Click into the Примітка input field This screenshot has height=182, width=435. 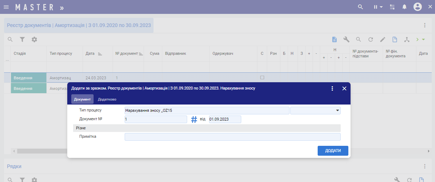(232, 137)
